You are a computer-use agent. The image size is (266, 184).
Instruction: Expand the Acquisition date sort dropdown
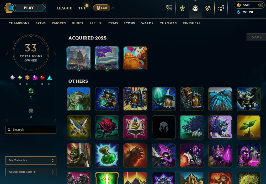tap(31, 172)
